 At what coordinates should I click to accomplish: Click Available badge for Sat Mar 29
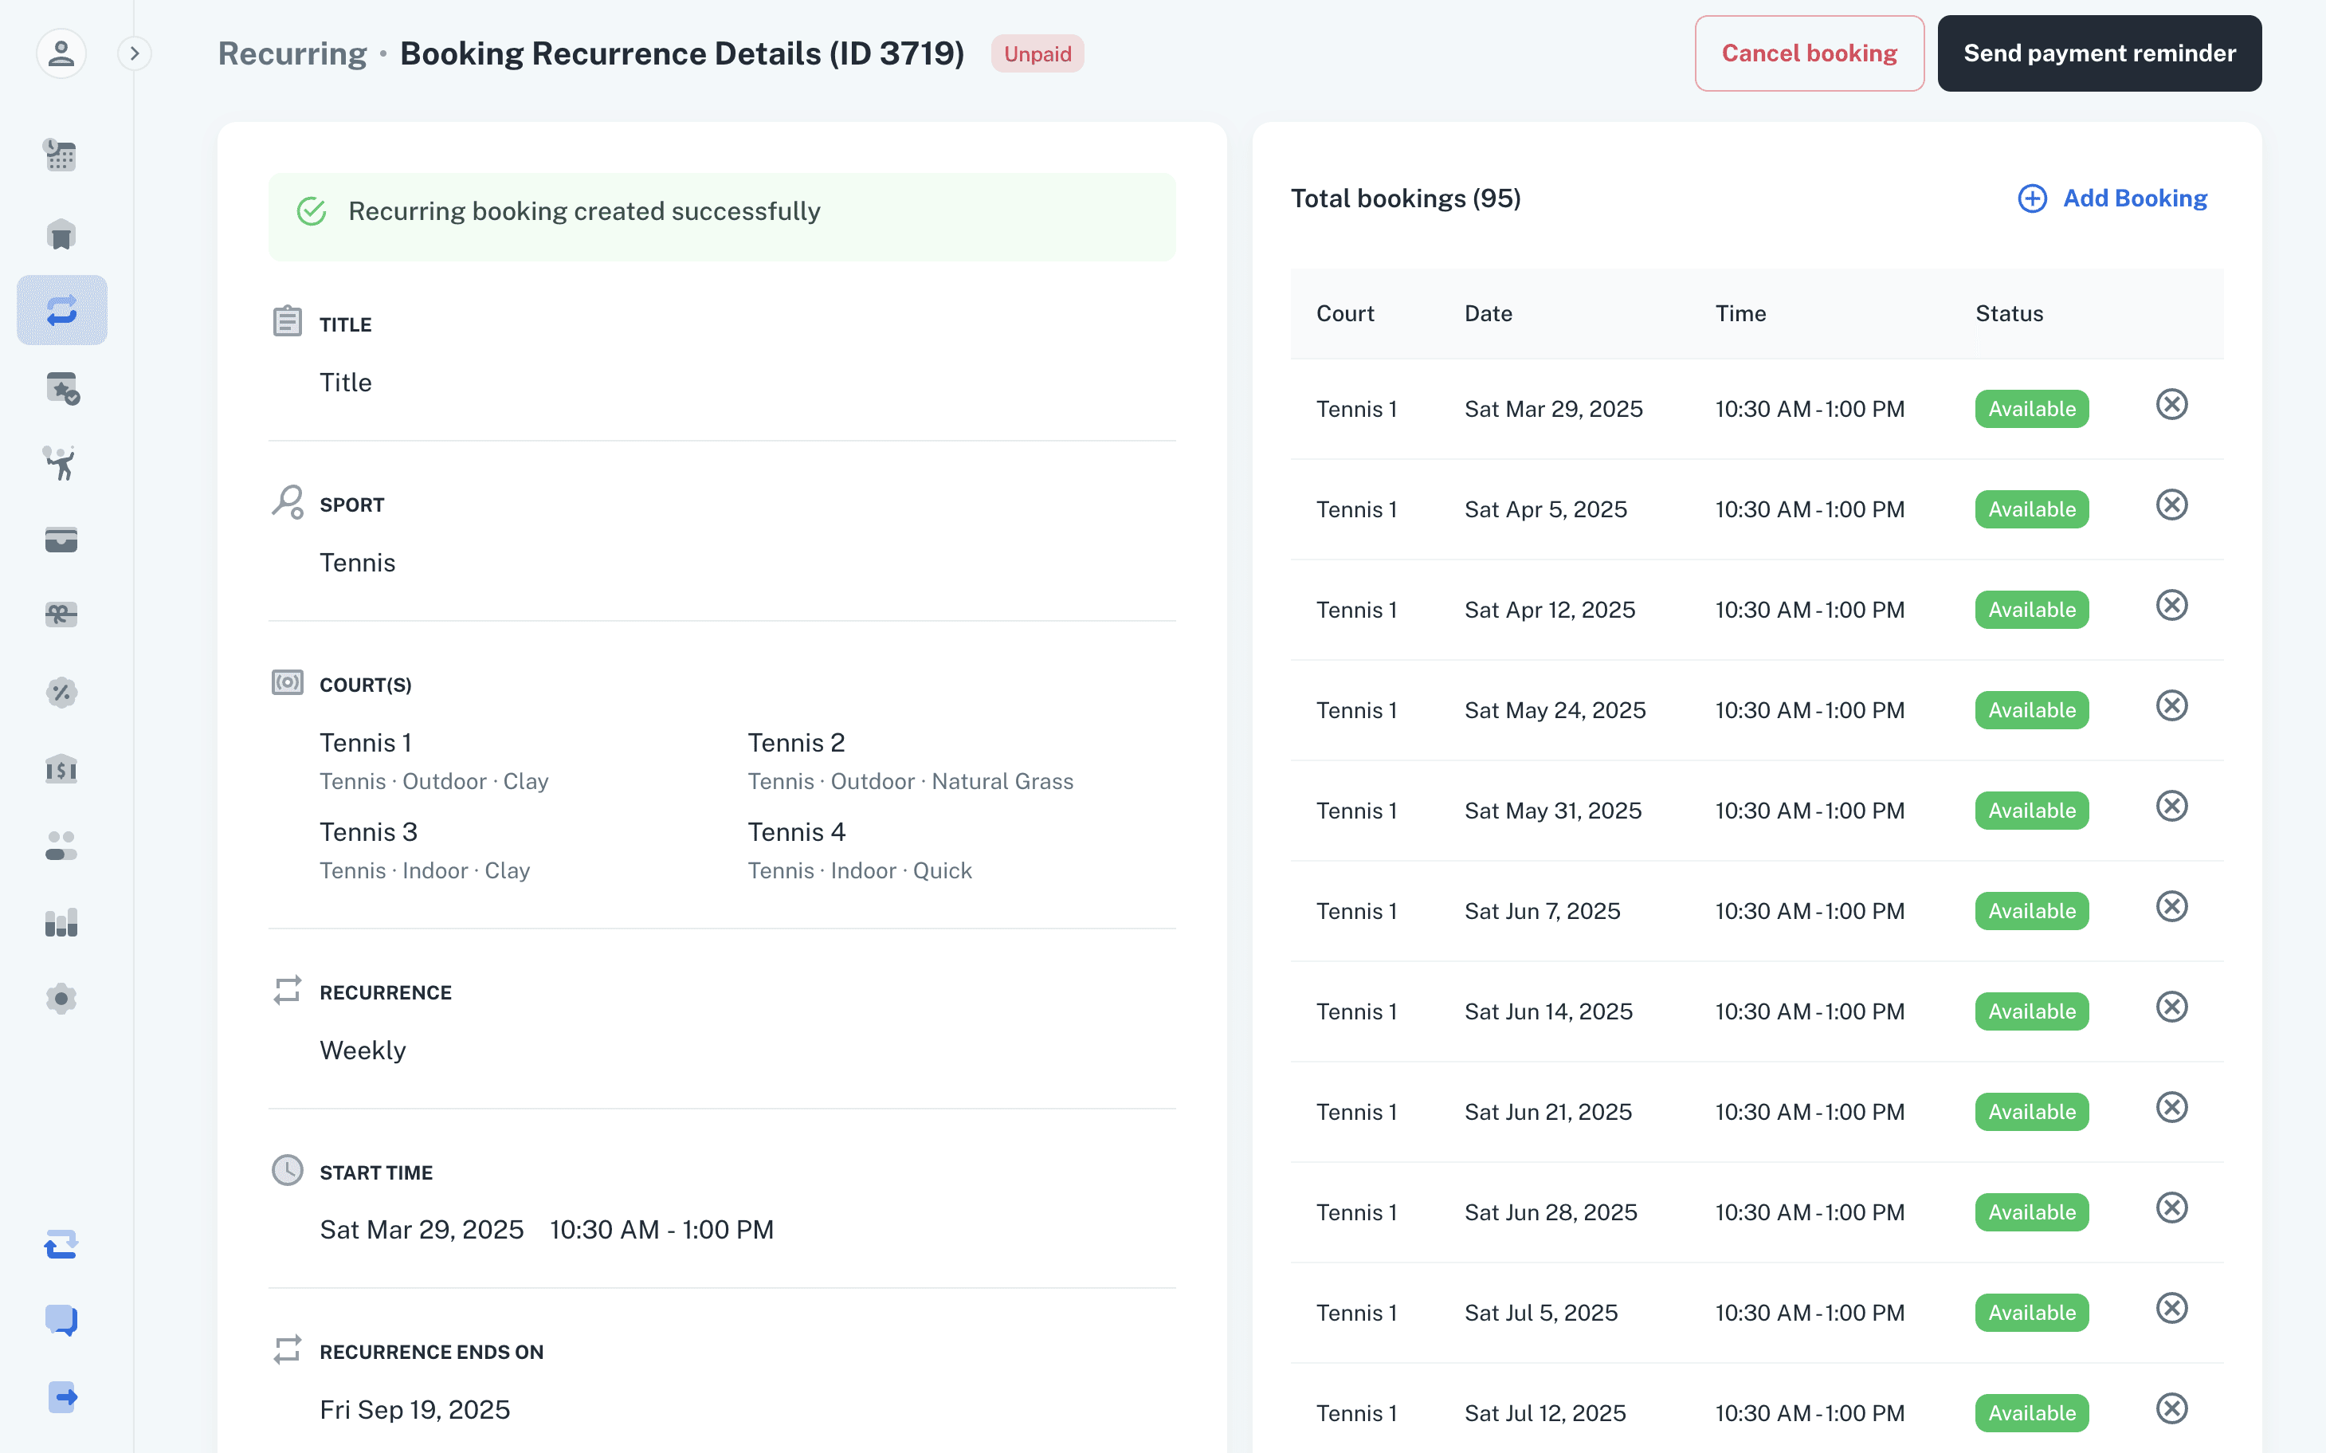point(2031,410)
